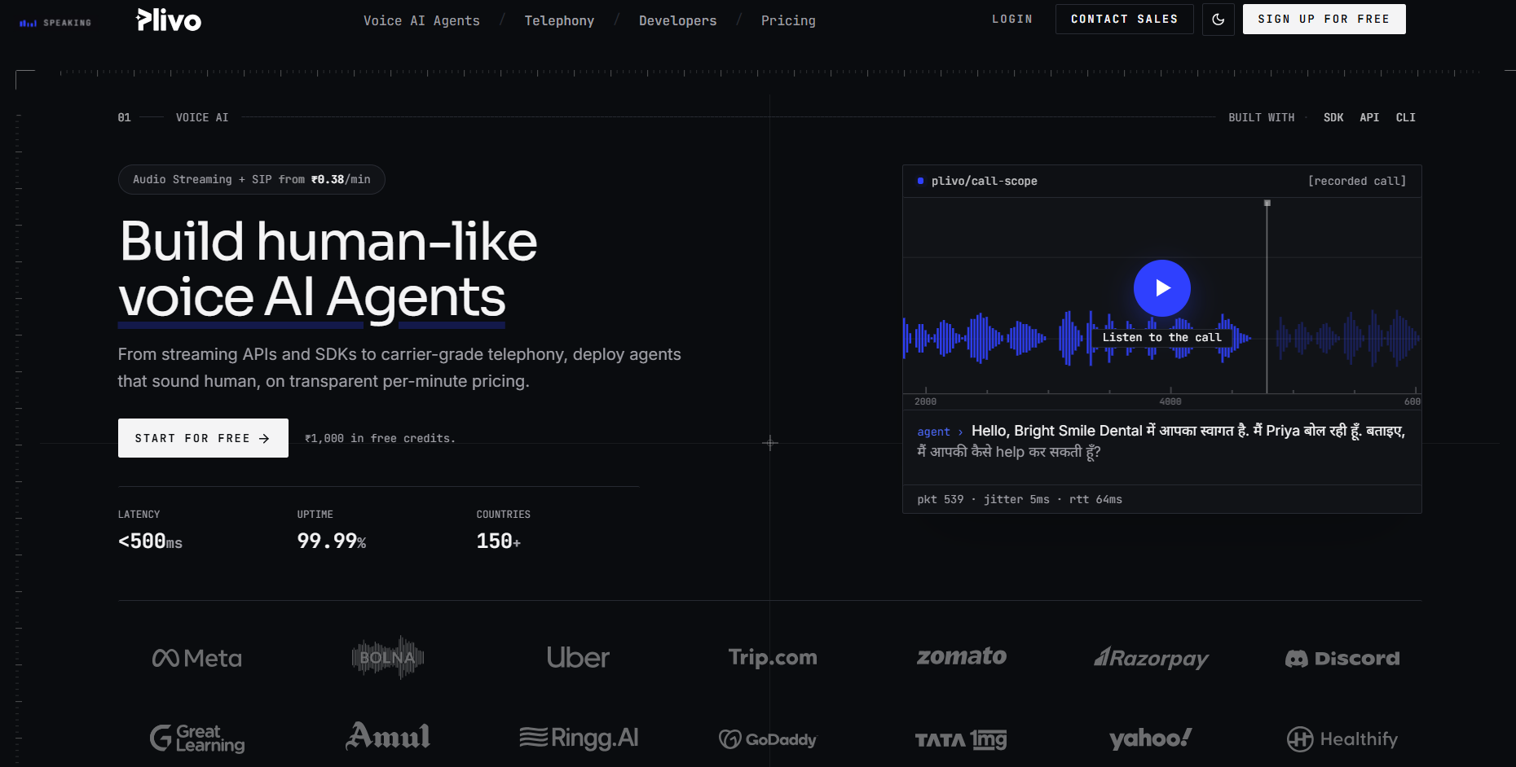Click the Trip.com logo

click(773, 657)
